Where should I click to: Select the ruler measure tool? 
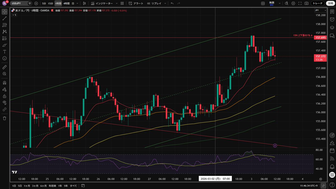coord(4,67)
